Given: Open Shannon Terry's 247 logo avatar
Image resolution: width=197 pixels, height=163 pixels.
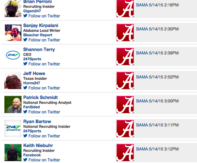Looking at the screenshot, I should [13, 57].
